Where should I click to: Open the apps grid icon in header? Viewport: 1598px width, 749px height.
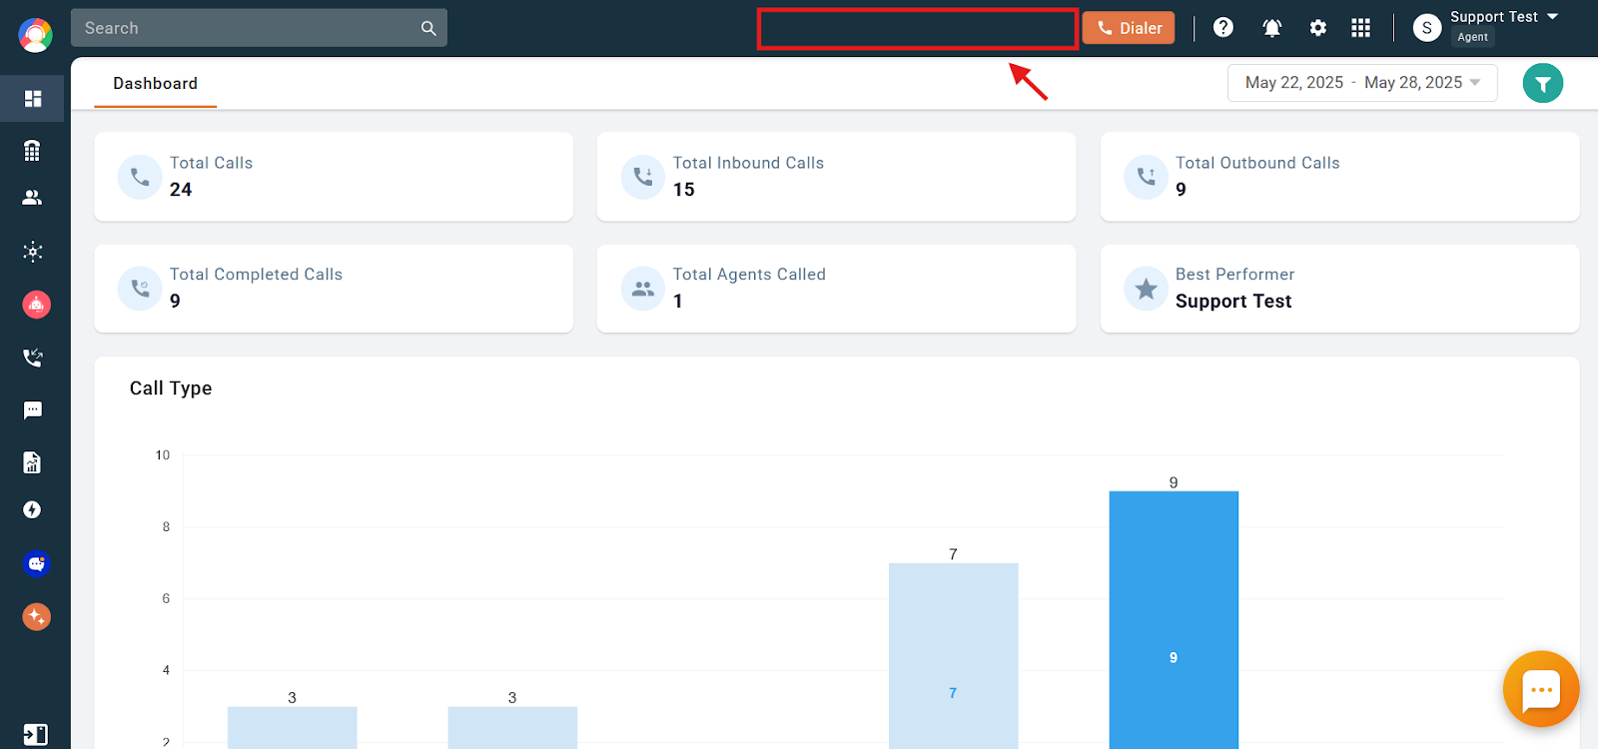[x=1360, y=28]
